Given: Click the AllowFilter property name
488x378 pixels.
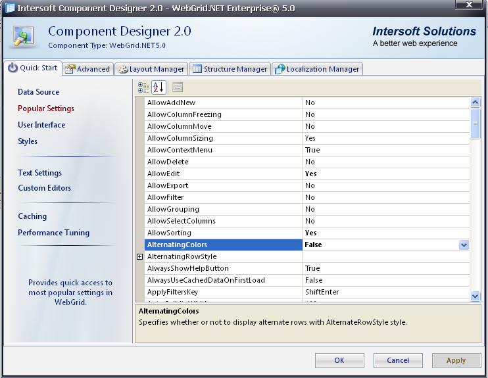Looking at the screenshot, I should (x=165, y=197).
